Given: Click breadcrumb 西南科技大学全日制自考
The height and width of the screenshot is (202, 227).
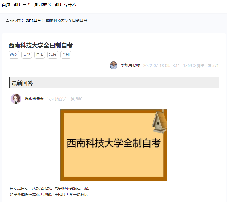Looking at the screenshot, I should coord(66,20).
